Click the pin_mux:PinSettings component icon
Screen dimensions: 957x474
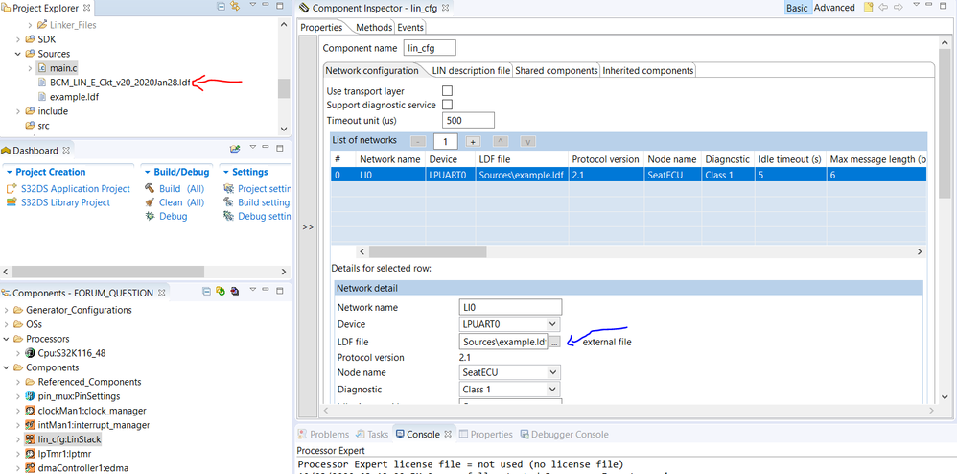coord(30,396)
